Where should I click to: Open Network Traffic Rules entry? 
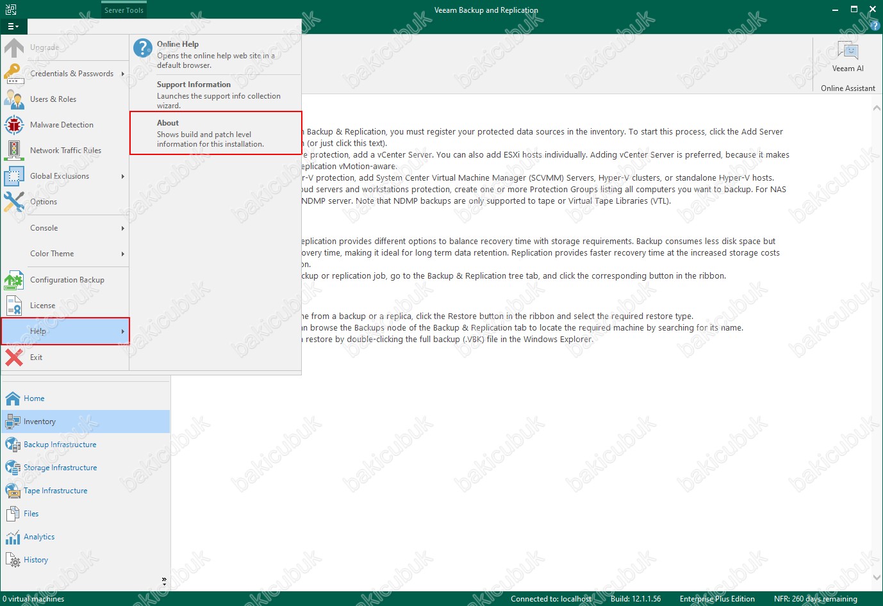point(65,151)
